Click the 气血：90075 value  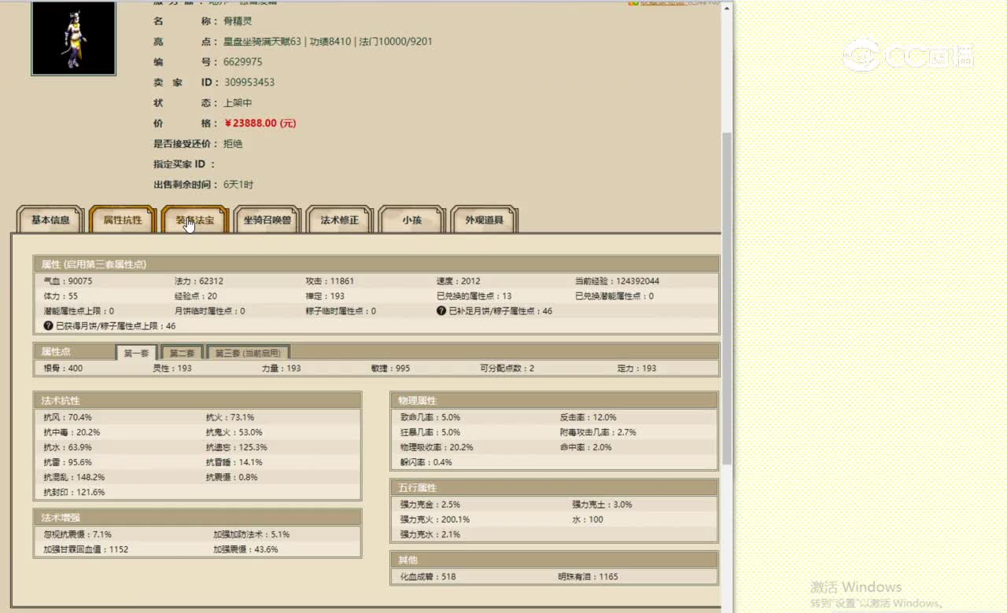click(68, 281)
